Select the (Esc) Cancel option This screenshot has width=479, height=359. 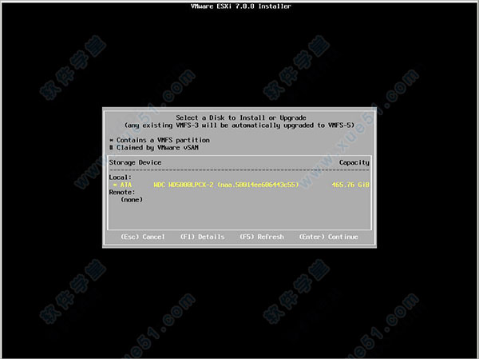click(143, 237)
